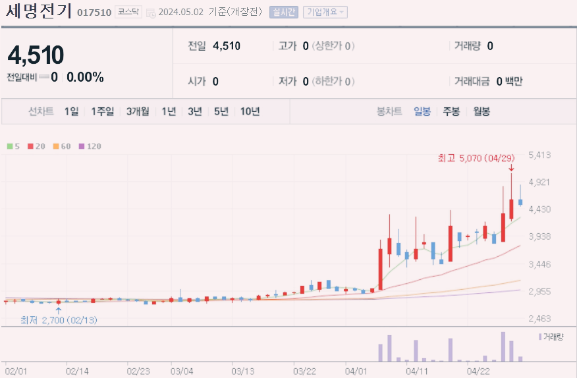Select the 5년 line chart tab
The image size is (577, 378).
(x=221, y=111)
